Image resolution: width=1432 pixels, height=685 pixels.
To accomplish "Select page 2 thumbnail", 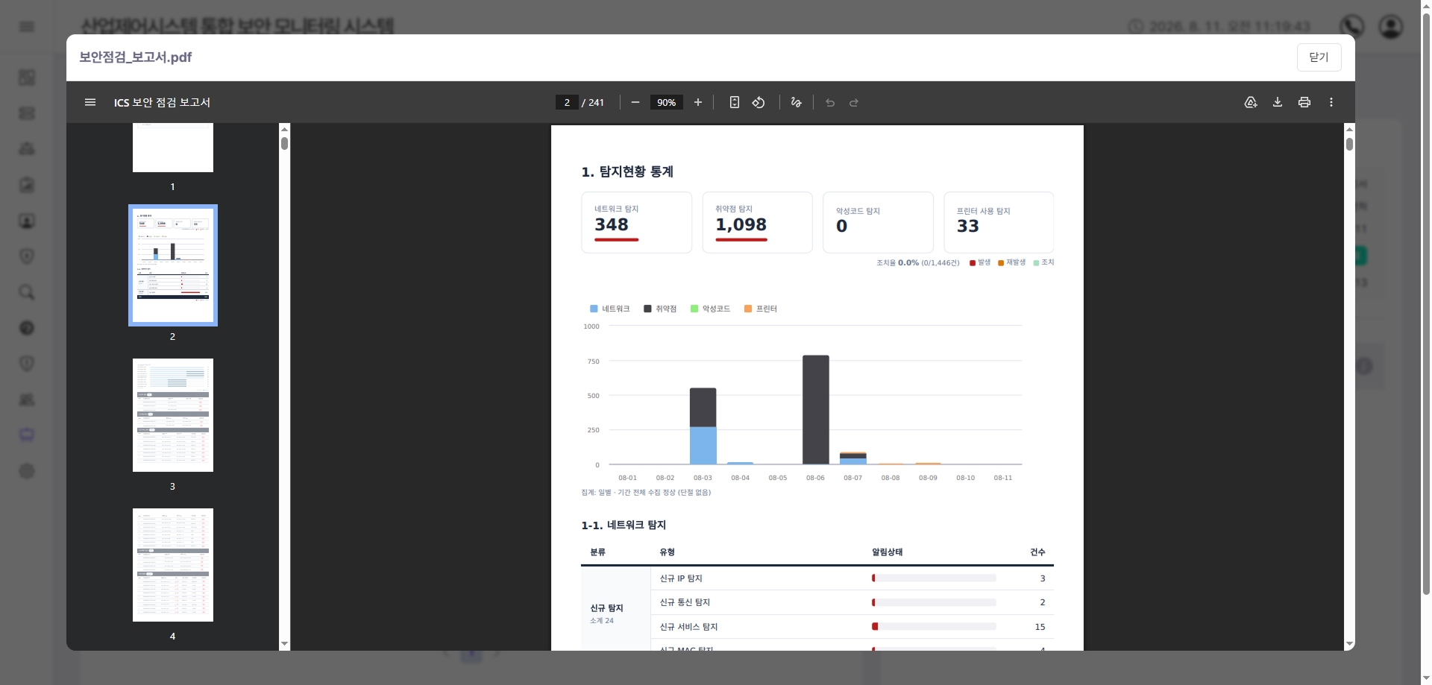I will (x=173, y=265).
